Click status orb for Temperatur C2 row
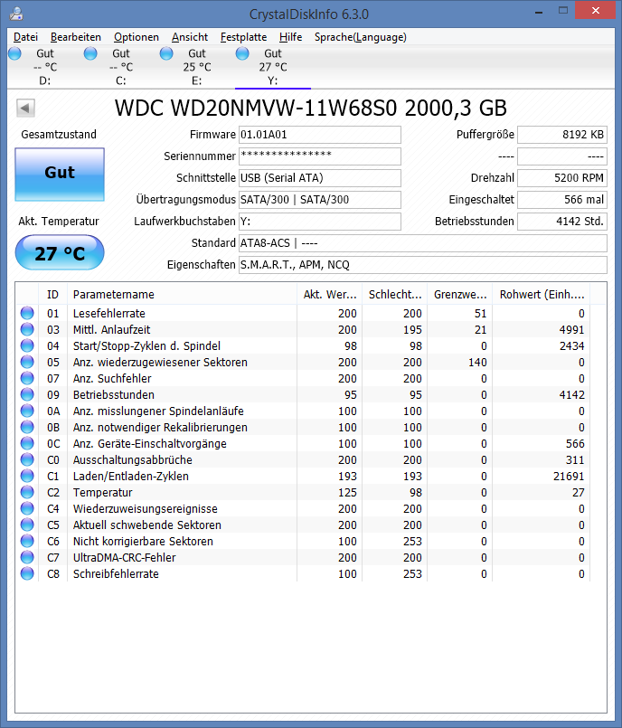Viewport: 622px width, 728px height. point(27,492)
